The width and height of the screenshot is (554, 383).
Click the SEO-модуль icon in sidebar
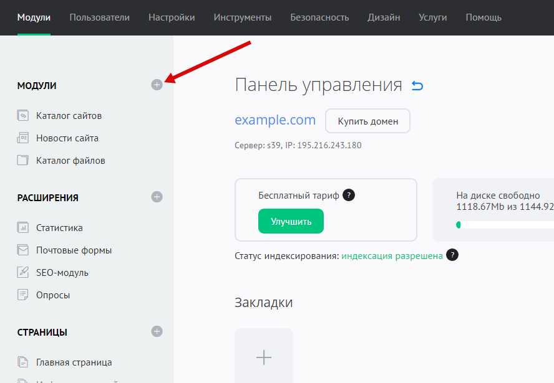[23, 273]
